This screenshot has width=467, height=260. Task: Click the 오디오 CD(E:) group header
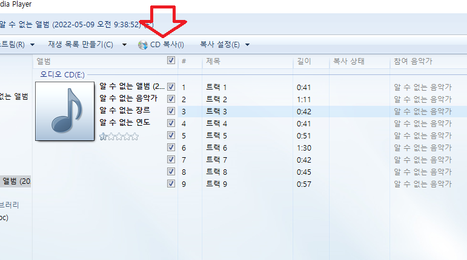[x=62, y=74]
